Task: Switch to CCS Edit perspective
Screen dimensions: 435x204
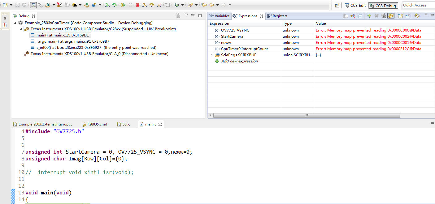Action: click(355, 6)
